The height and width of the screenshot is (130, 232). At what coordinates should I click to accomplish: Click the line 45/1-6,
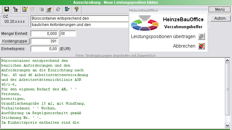(9, 84)
